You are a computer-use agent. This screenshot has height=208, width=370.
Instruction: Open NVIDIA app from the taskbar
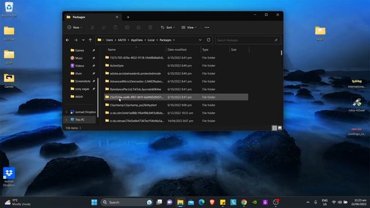coord(254,202)
